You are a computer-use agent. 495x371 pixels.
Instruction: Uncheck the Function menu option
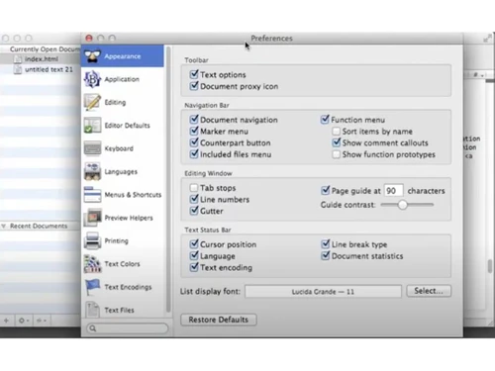tap(325, 119)
